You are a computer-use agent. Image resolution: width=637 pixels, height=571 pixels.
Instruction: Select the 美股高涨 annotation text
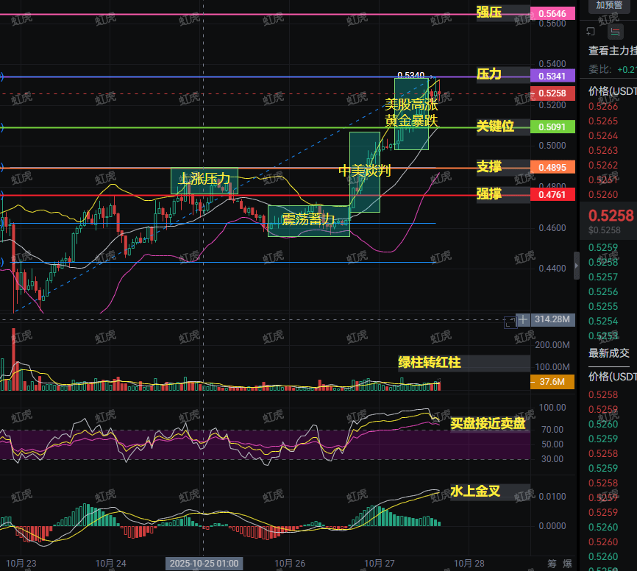411,104
